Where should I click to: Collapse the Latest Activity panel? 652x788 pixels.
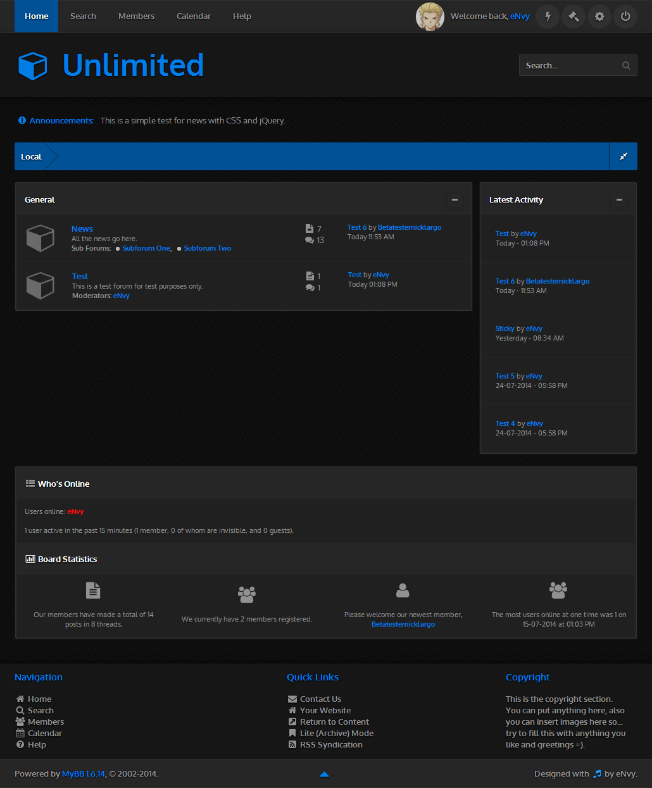click(x=619, y=200)
